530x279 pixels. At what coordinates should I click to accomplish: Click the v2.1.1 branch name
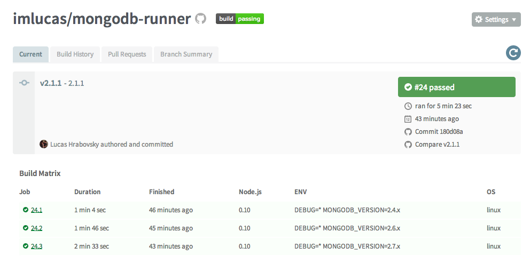51,83
